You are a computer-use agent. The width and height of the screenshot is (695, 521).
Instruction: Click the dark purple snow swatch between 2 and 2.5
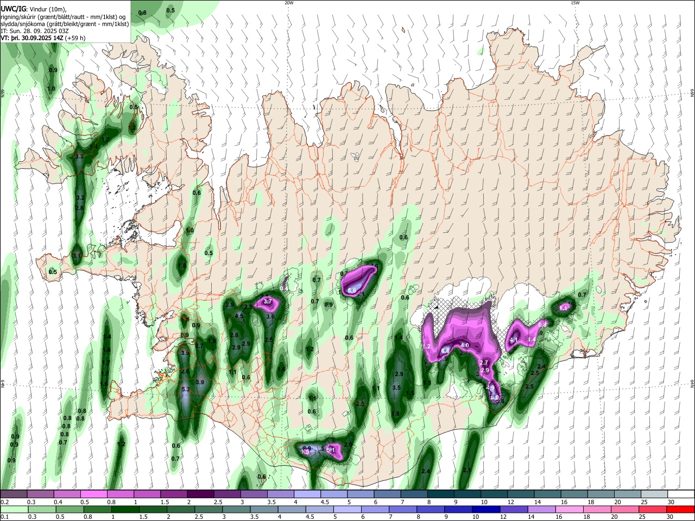pos(200,494)
